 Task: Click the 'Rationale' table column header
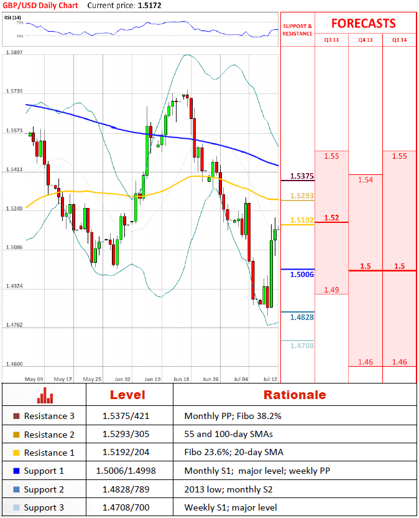pos(295,395)
